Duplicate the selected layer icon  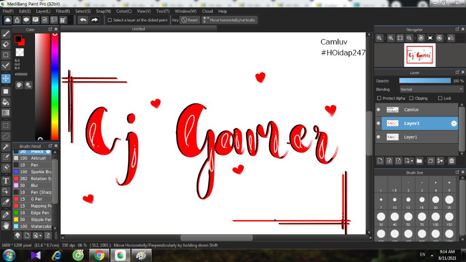tap(431, 161)
